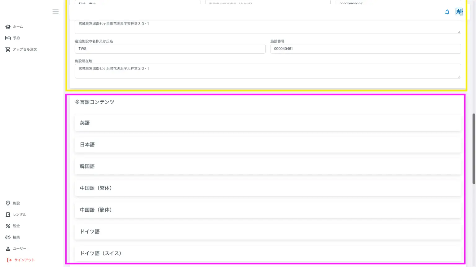Viewport: 476px width, 267px height.
Task: Open レンタル in the sidebar
Action: (x=20, y=214)
